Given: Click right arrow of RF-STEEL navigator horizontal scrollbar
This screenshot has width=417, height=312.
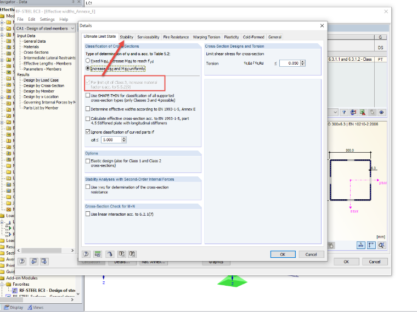Looking at the screenshot, I should click(72, 251).
